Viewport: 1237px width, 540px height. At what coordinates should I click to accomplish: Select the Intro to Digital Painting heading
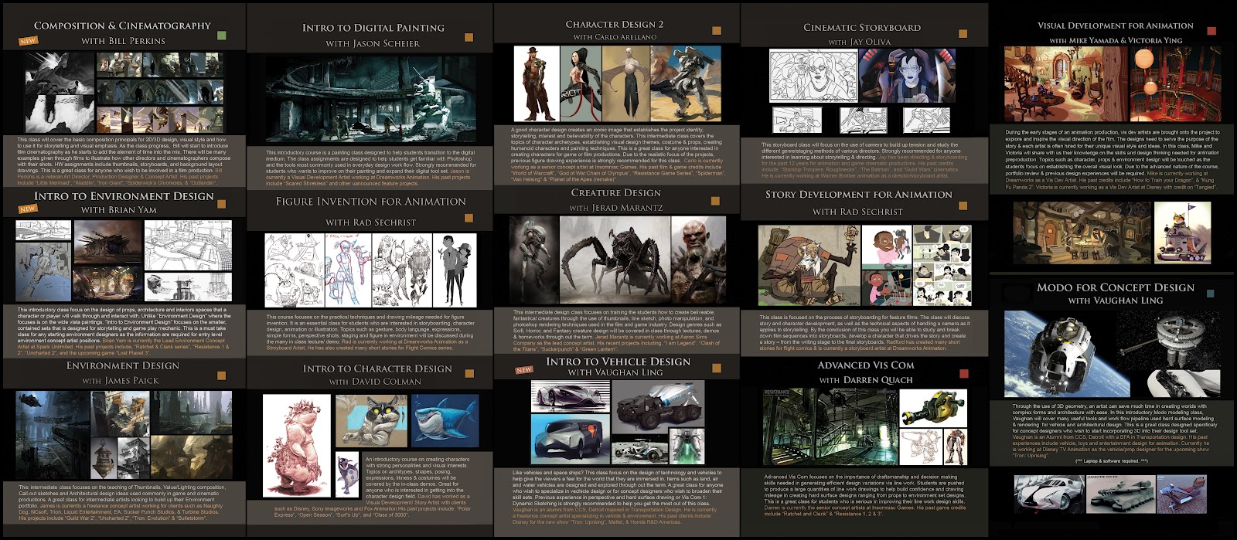pyautogui.click(x=373, y=28)
